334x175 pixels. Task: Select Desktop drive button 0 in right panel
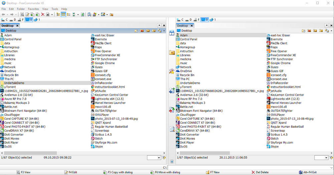(204, 20)
